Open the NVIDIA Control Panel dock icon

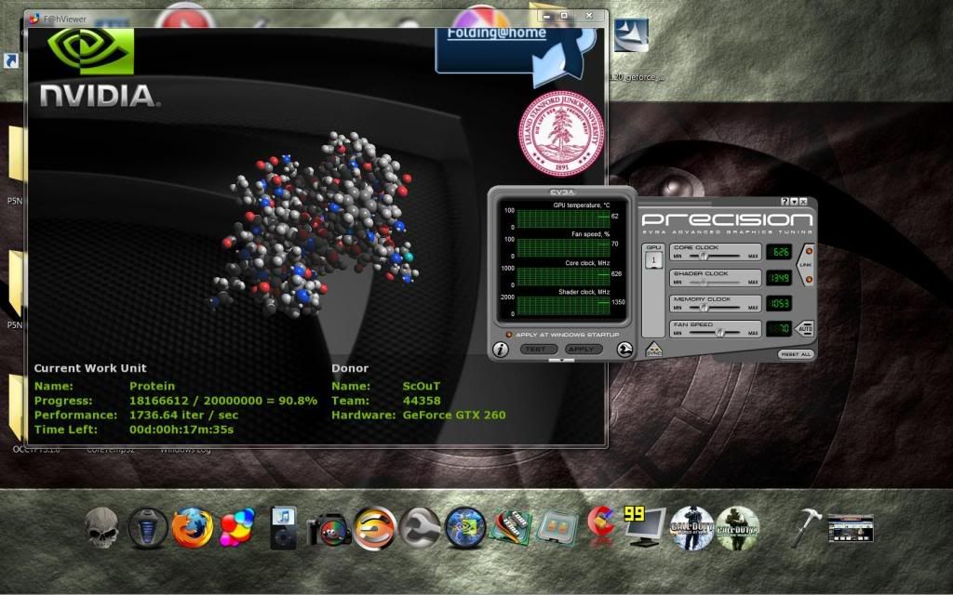(464, 528)
